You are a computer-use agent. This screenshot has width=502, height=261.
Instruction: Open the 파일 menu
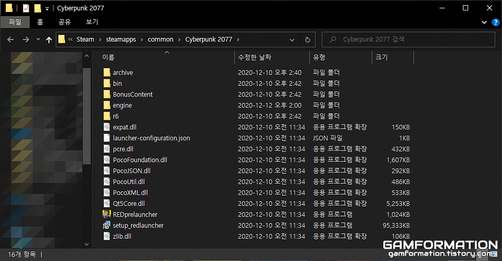pyautogui.click(x=15, y=22)
